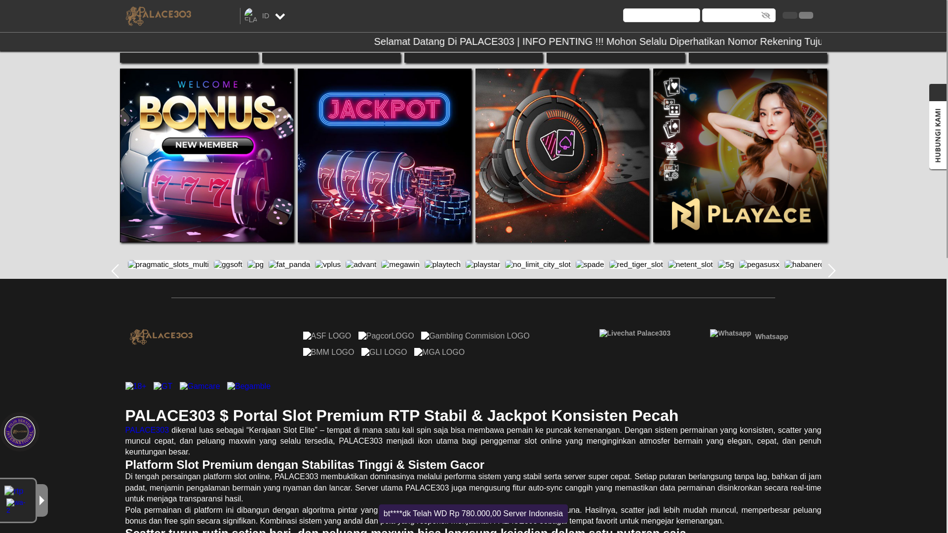The width and height of the screenshot is (948, 533).
Task: Click the ASF LOGO badge
Action: [327, 336]
